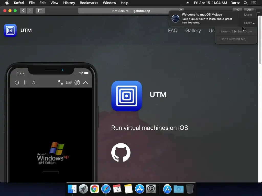Toggle the Safari sidebar button
262x196 pixels.
[x=40, y=11]
